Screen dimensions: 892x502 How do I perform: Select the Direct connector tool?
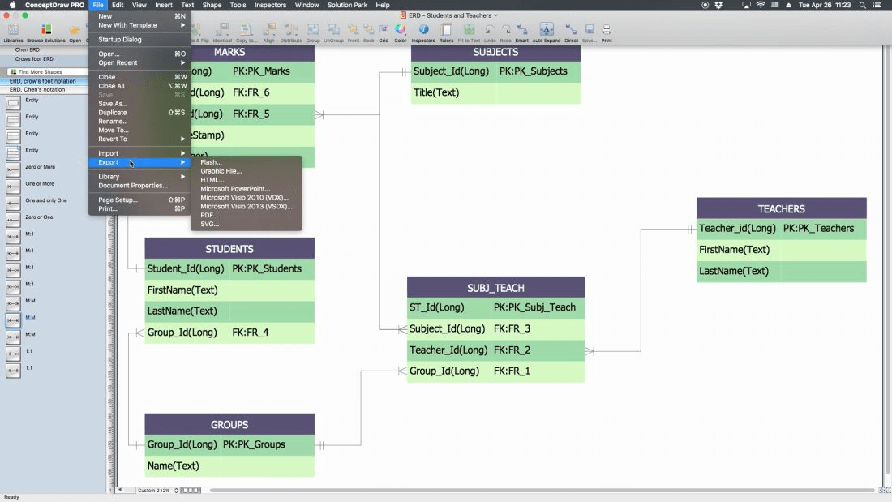pos(571,32)
